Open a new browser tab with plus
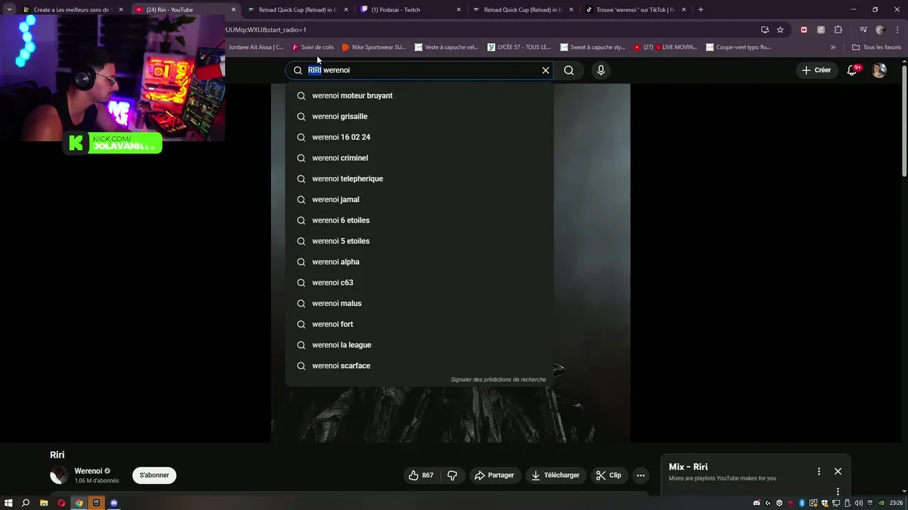The image size is (908, 510). [701, 10]
